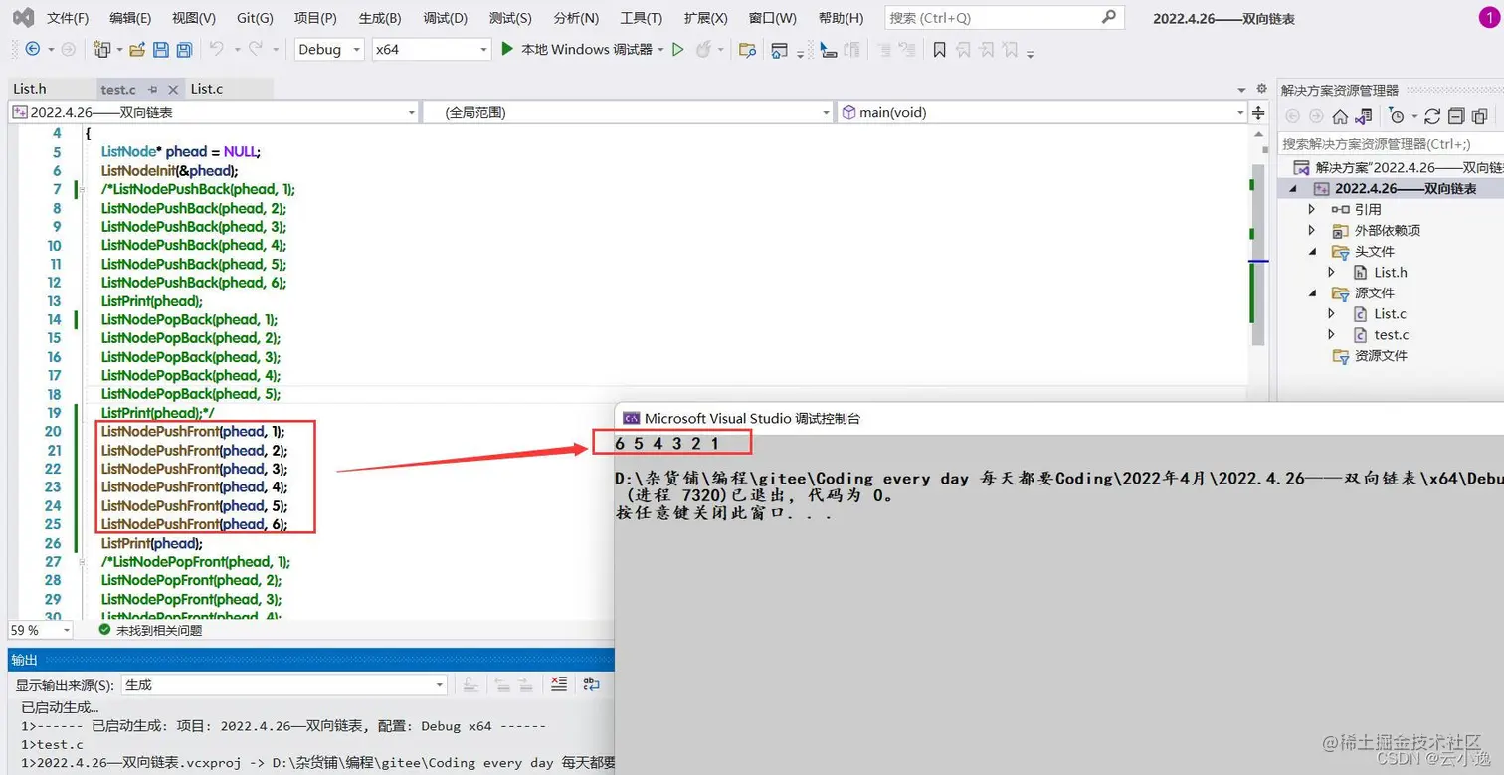Open the 59 % zoom level dropdown
This screenshot has height=775, width=1504.
click(40, 630)
